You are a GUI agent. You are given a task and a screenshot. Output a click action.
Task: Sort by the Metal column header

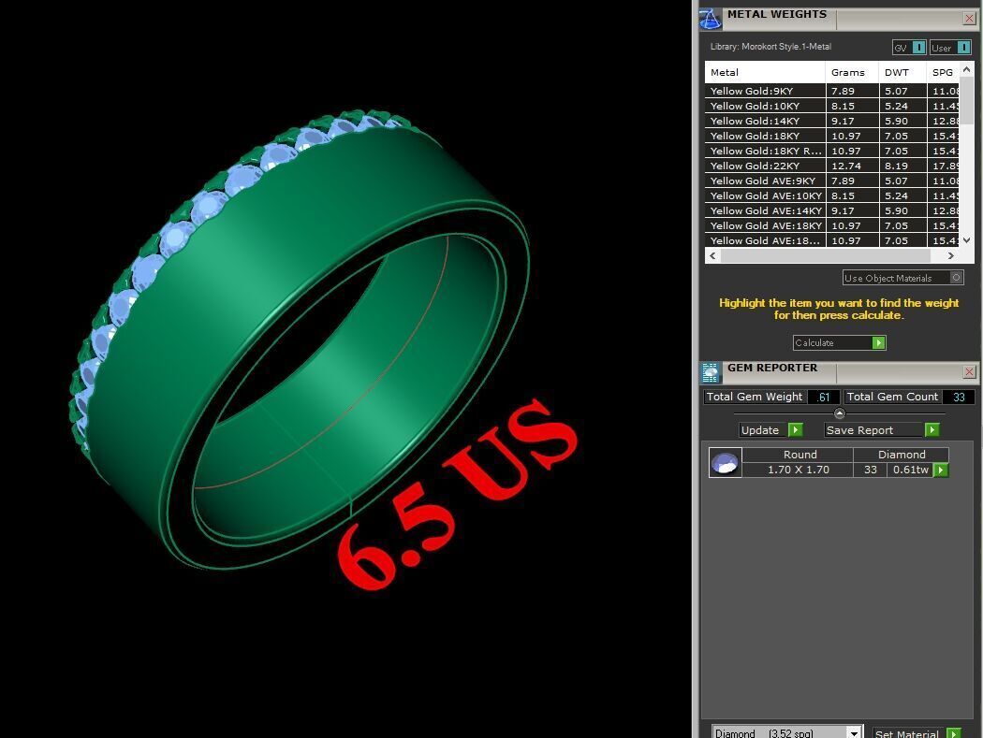point(765,72)
